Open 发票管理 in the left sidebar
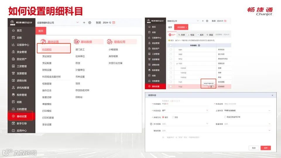 coord(21,73)
